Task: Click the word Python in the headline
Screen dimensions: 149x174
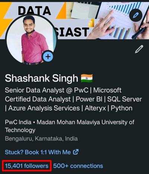Action: coord(121,108)
